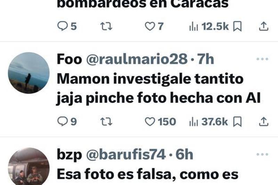Open more options on Foo's tweet
Viewport: 278px width, 185px height.
tap(262, 59)
